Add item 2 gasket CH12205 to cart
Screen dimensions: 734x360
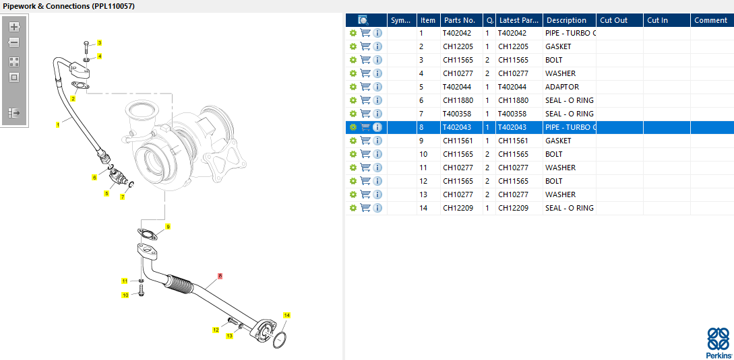pyautogui.click(x=365, y=46)
